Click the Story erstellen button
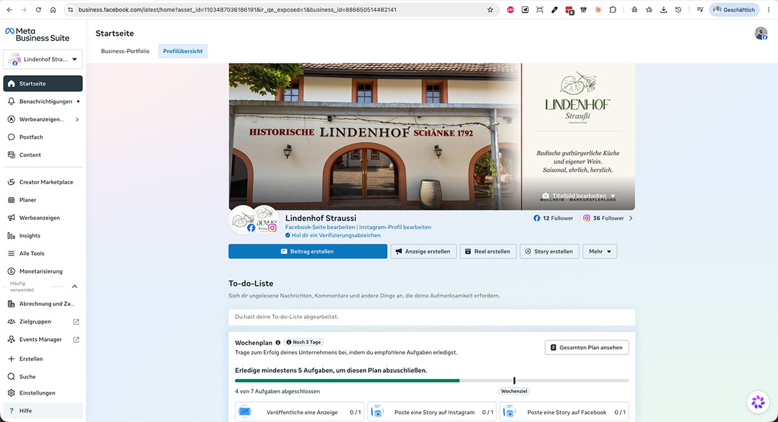The image size is (778, 422). (x=549, y=251)
